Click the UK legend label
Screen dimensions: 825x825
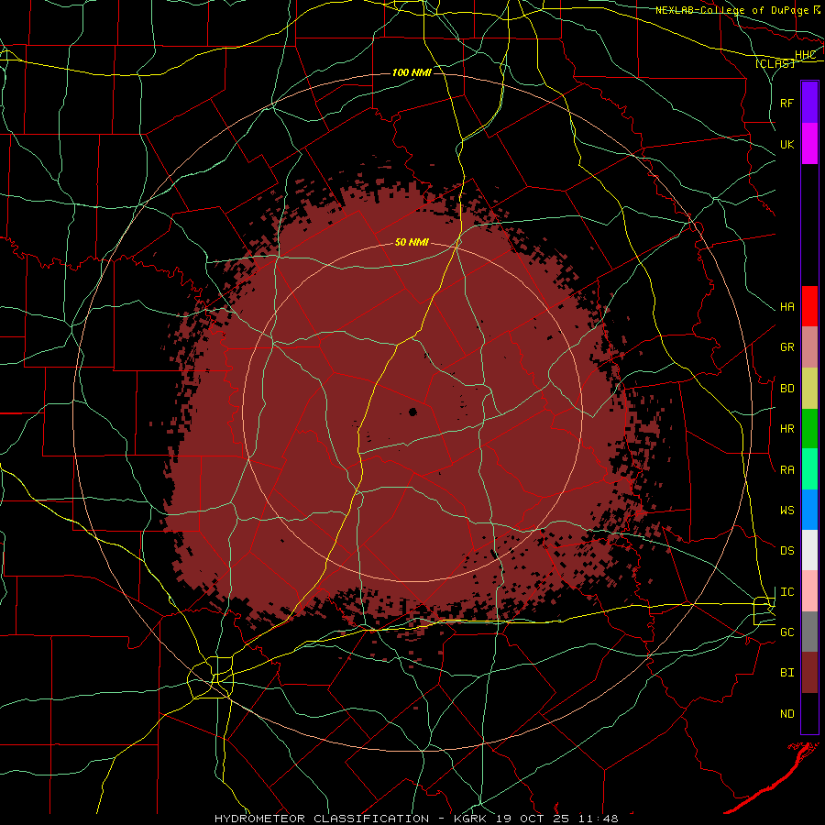pyautogui.click(x=786, y=144)
